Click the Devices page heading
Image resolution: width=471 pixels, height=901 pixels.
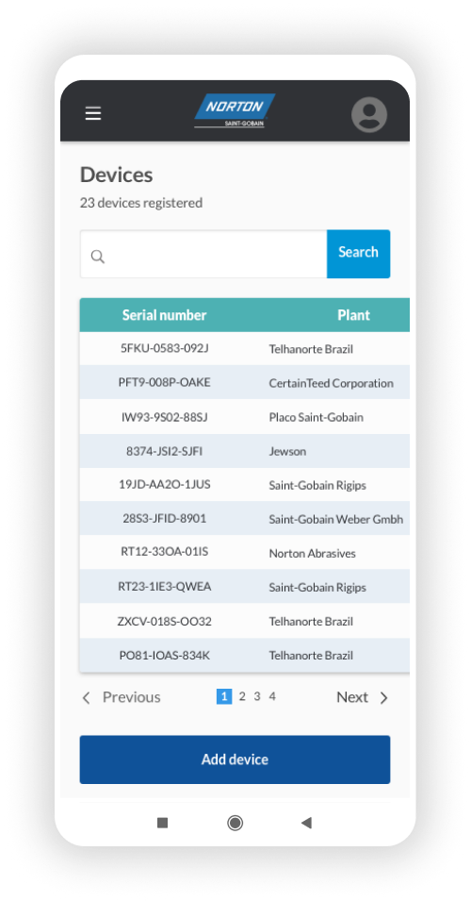pos(117,175)
